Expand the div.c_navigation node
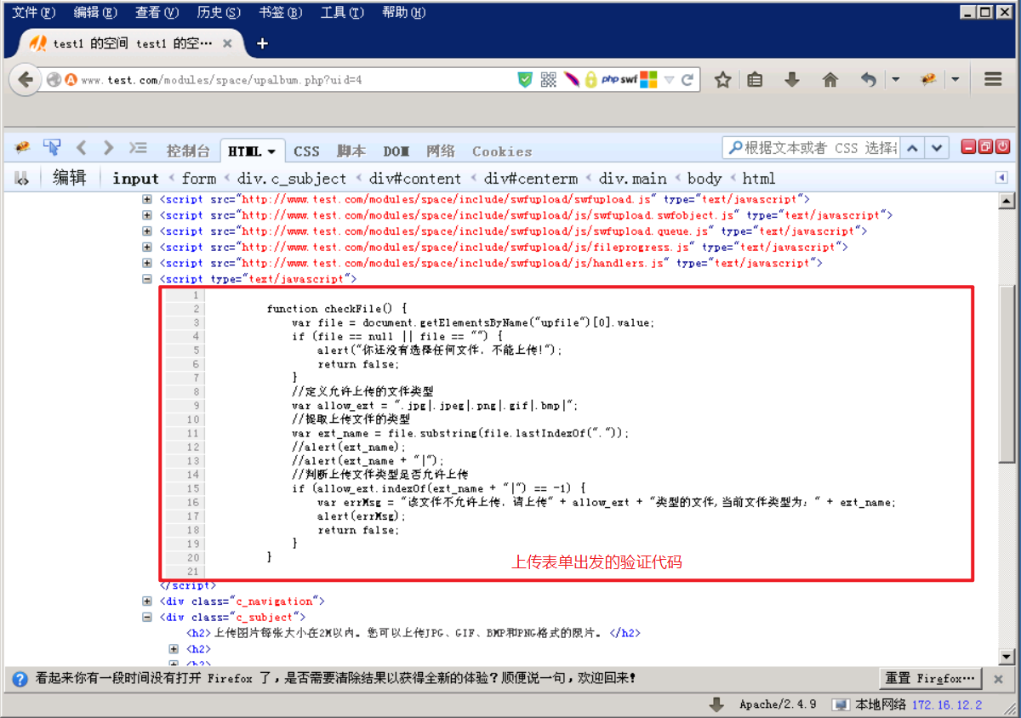1021x718 pixels. 146,601
